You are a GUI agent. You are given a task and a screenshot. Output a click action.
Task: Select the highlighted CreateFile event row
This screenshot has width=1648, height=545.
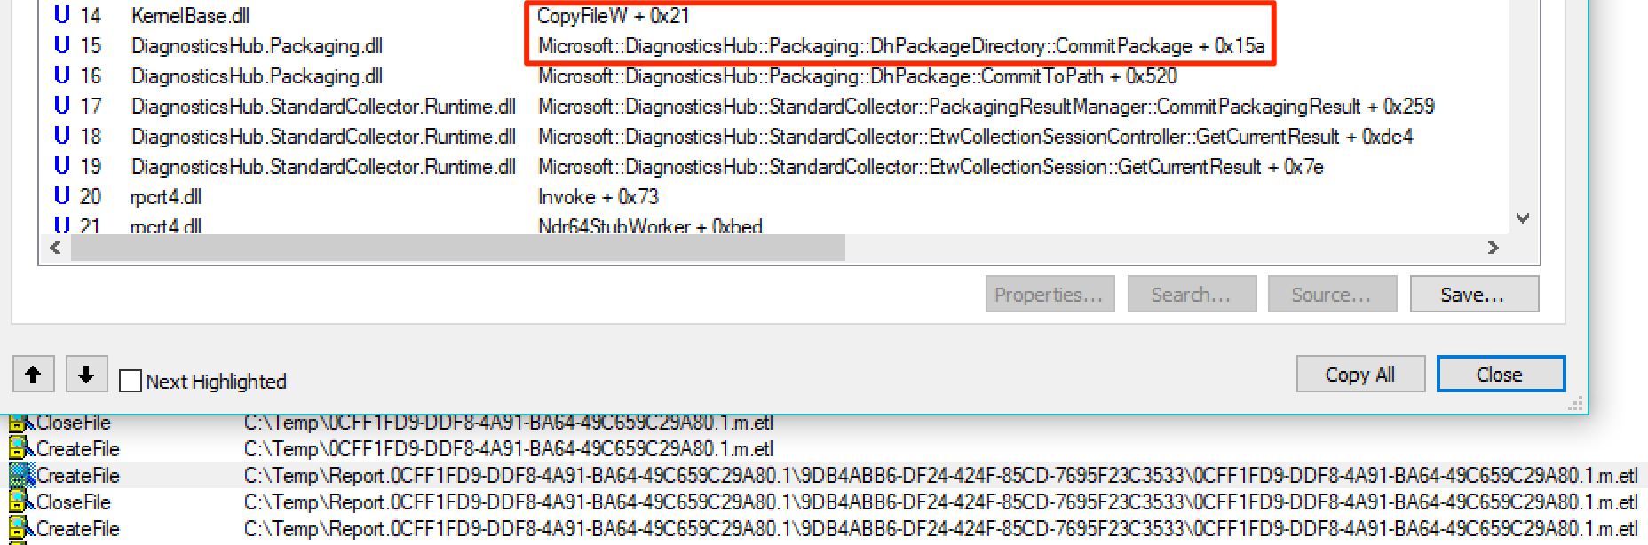point(824,476)
